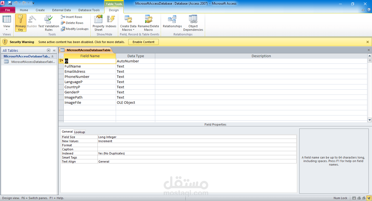372x201 pixels.
Task: Click 'Some active content has been disabled' message
Action: tap(81, 42)
